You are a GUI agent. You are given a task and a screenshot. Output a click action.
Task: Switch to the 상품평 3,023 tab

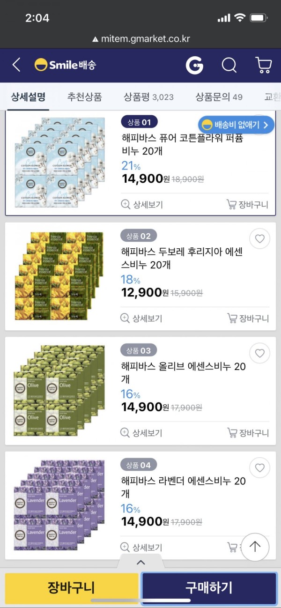pyautogui.click(x=148, y=97)
